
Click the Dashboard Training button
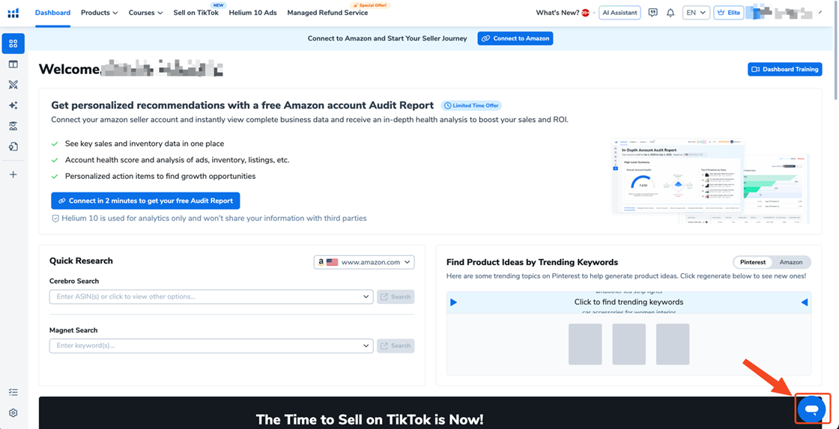click(784, 69)
